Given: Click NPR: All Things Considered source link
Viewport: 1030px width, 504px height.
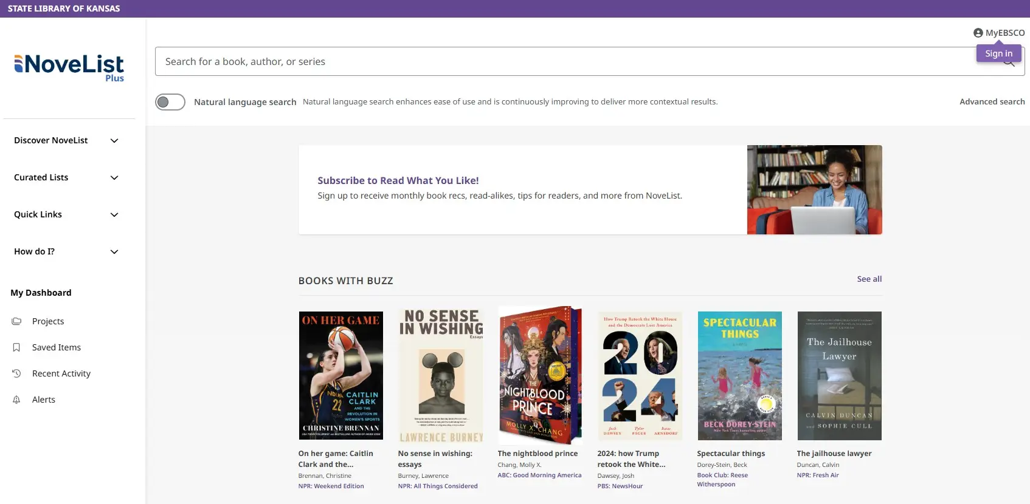Looking at the screenshot, I should pos(438,486).
